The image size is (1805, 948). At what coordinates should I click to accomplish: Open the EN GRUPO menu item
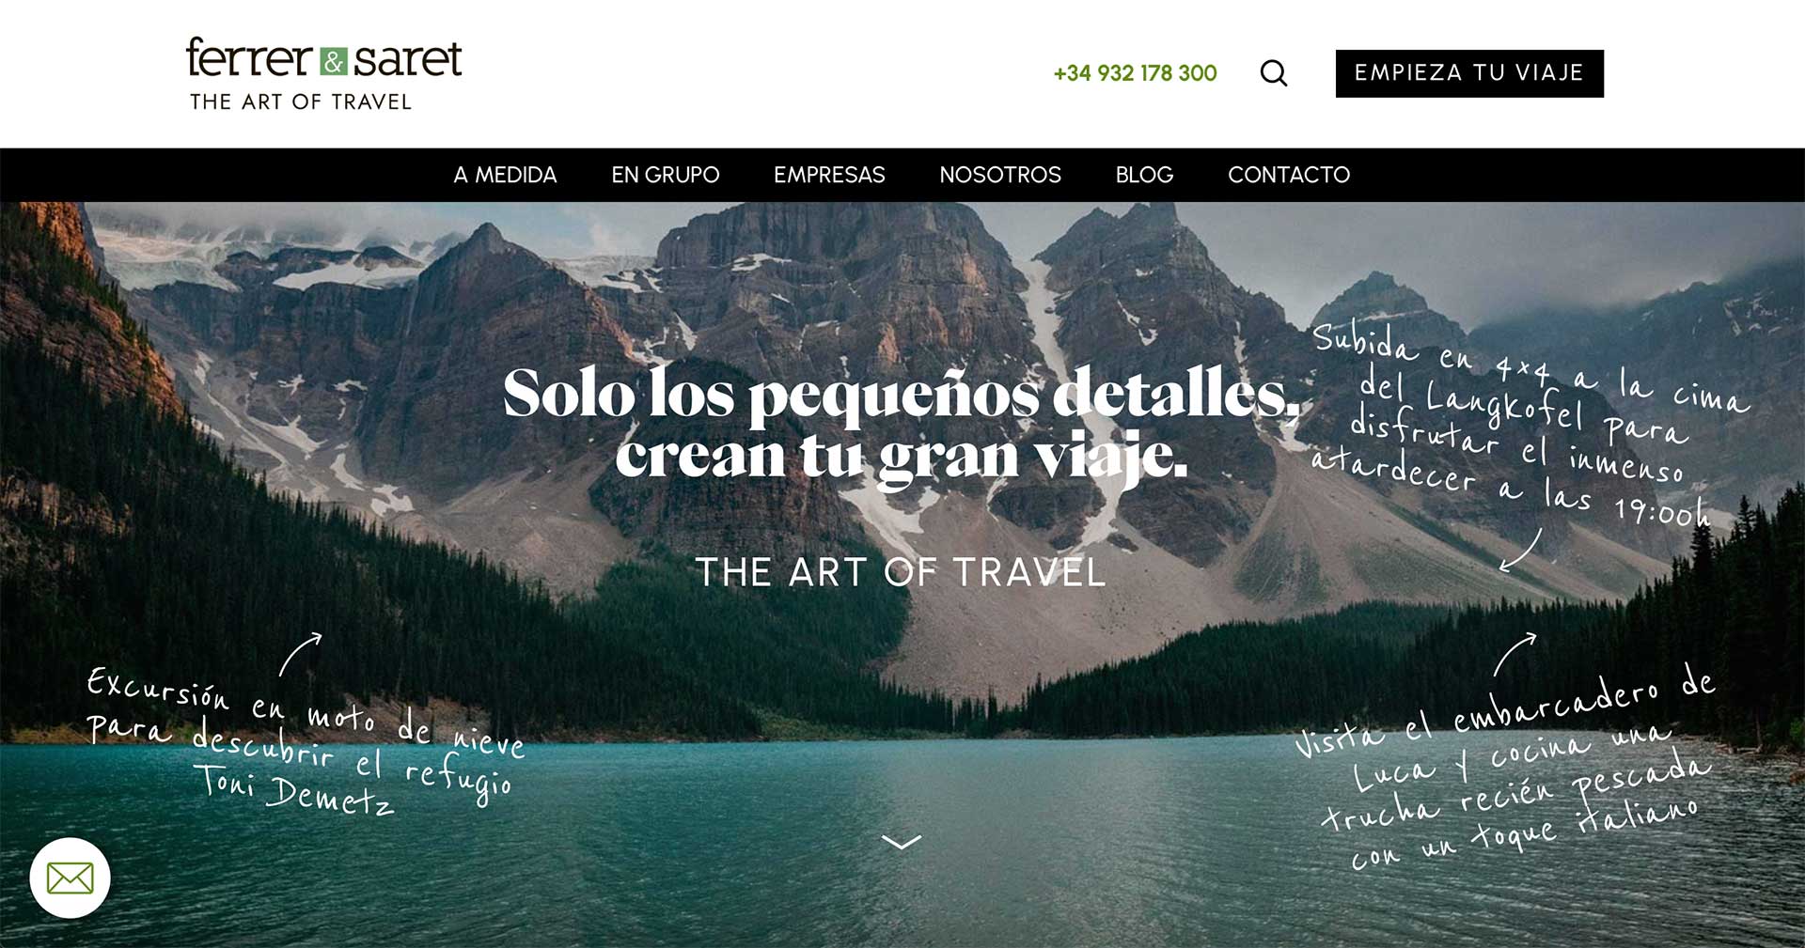(x=666, y=175)
